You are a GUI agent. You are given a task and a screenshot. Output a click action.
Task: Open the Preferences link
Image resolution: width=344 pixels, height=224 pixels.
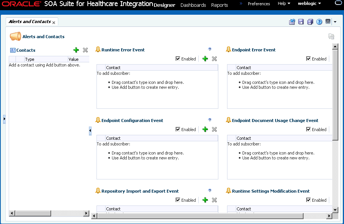pyautogui.click(x=259, y=4)
